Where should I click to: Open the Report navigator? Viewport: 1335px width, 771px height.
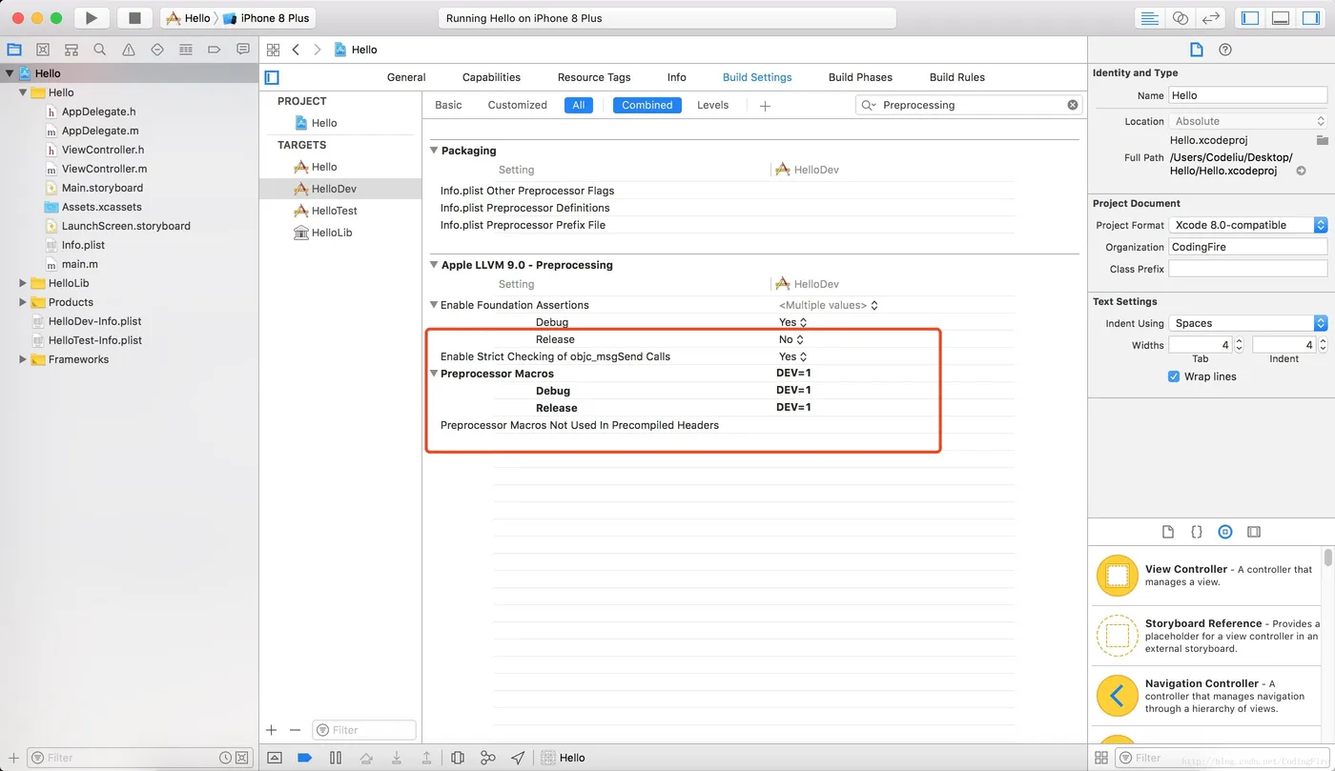(243, 50)
